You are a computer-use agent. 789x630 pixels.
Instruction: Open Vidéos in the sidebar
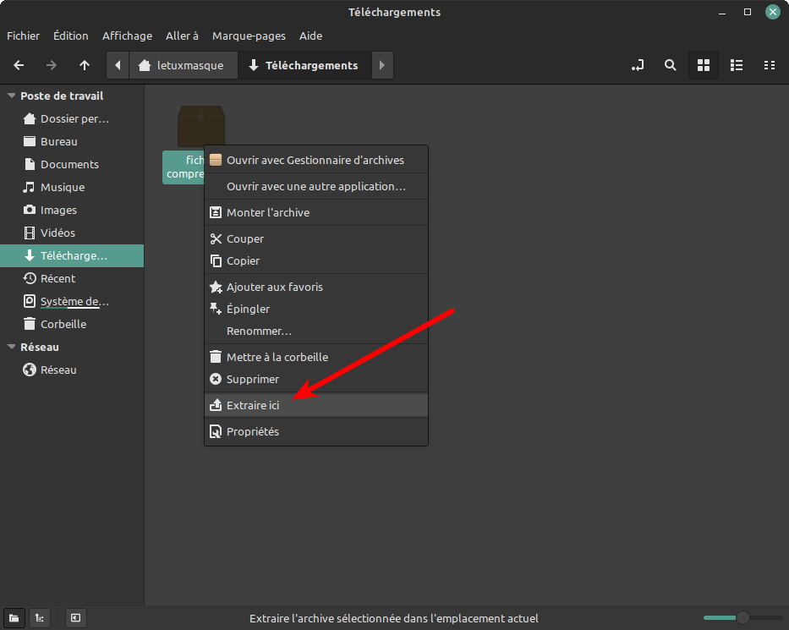point(72,233)
